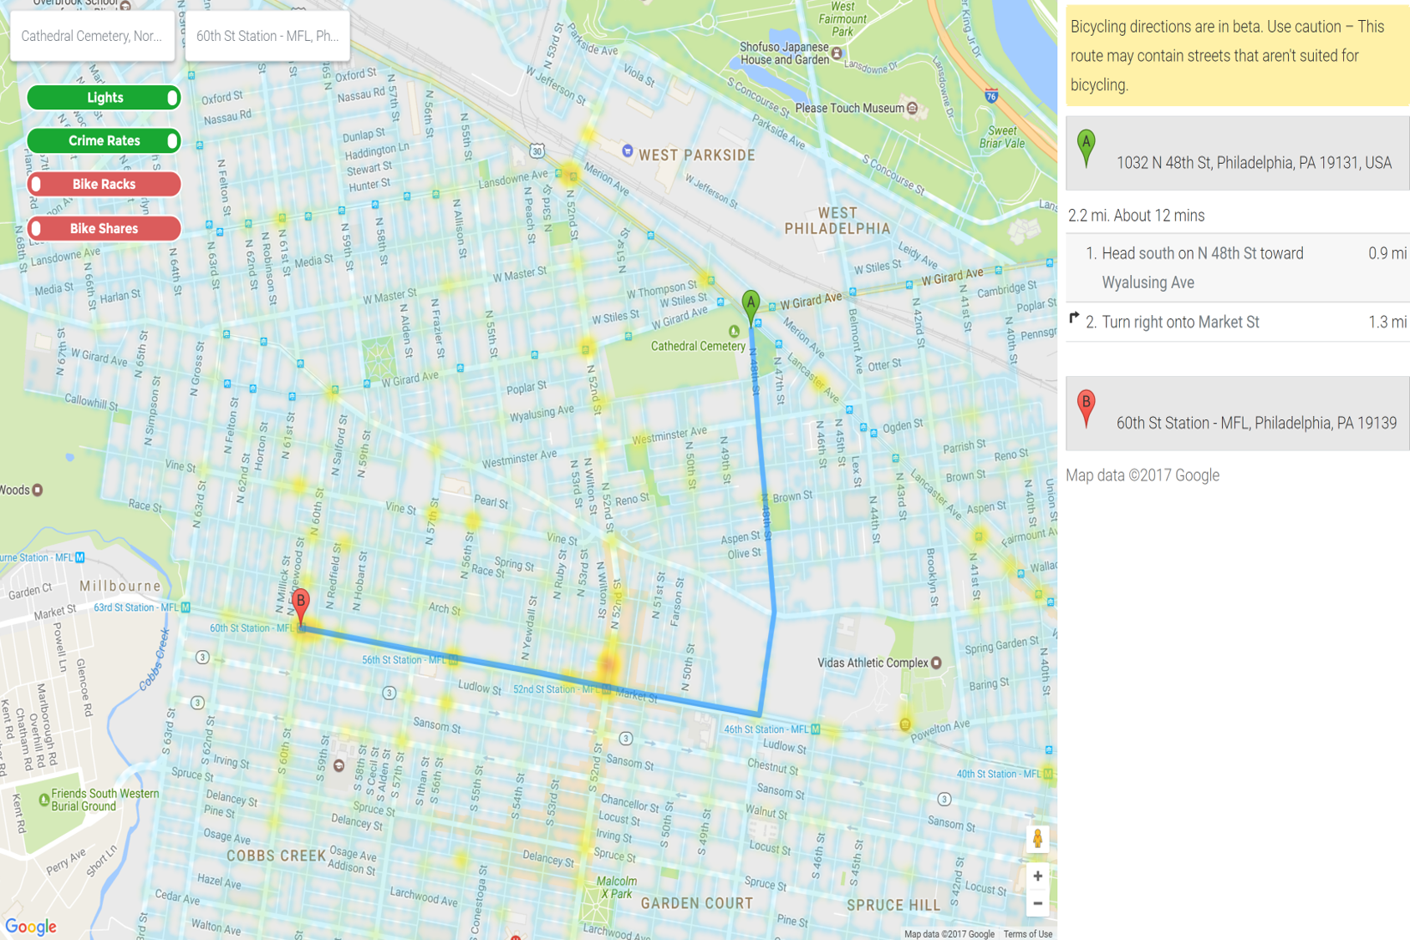Viewport: 1410px width, 940px height.
Task: Click the bicycling beta warning notice
Action: (1238, 55)
